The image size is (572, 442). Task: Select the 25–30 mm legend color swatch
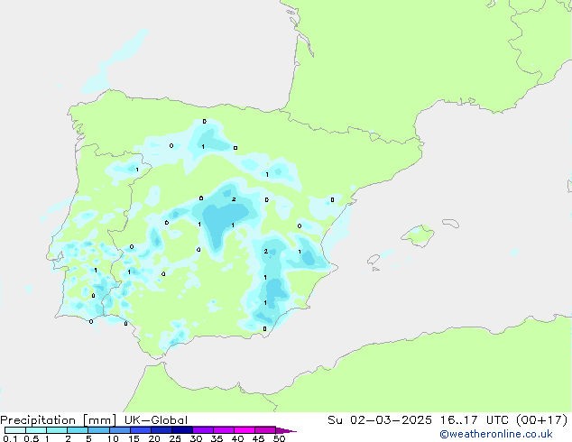click(182, 430)
